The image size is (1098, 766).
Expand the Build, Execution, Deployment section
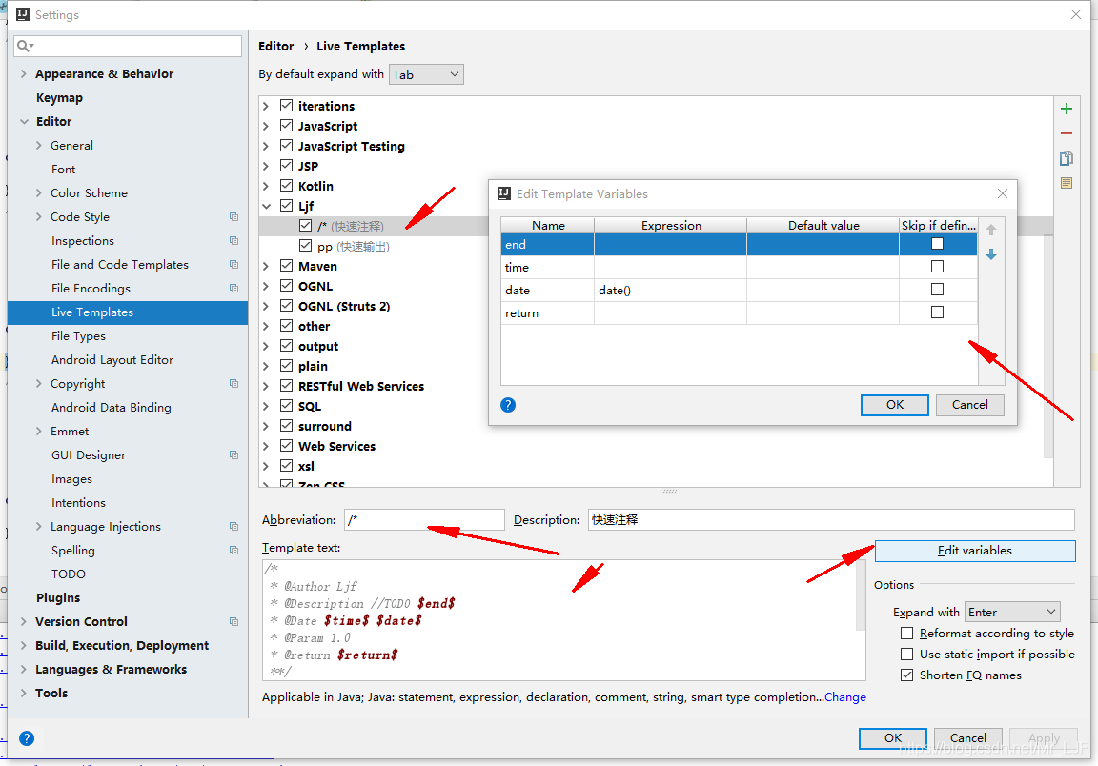pyautogui.click(x=23, y=646)
